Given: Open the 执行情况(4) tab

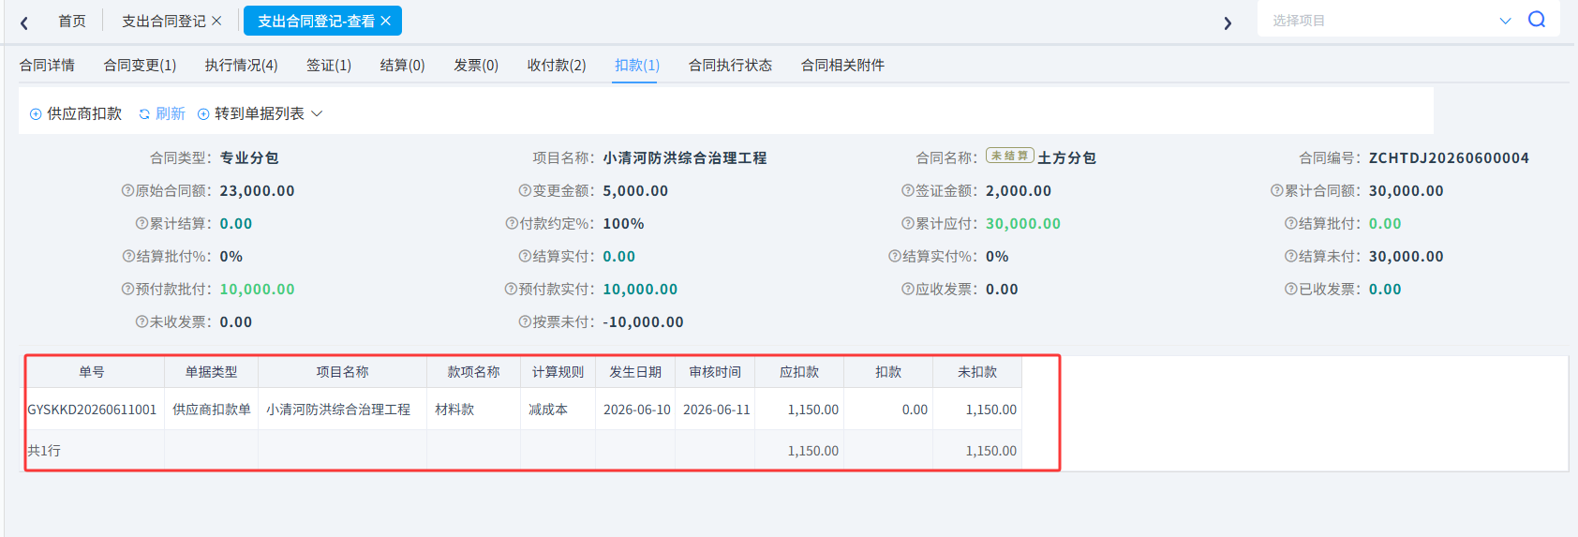Looking at the screenshot, I should coord(242,65).
